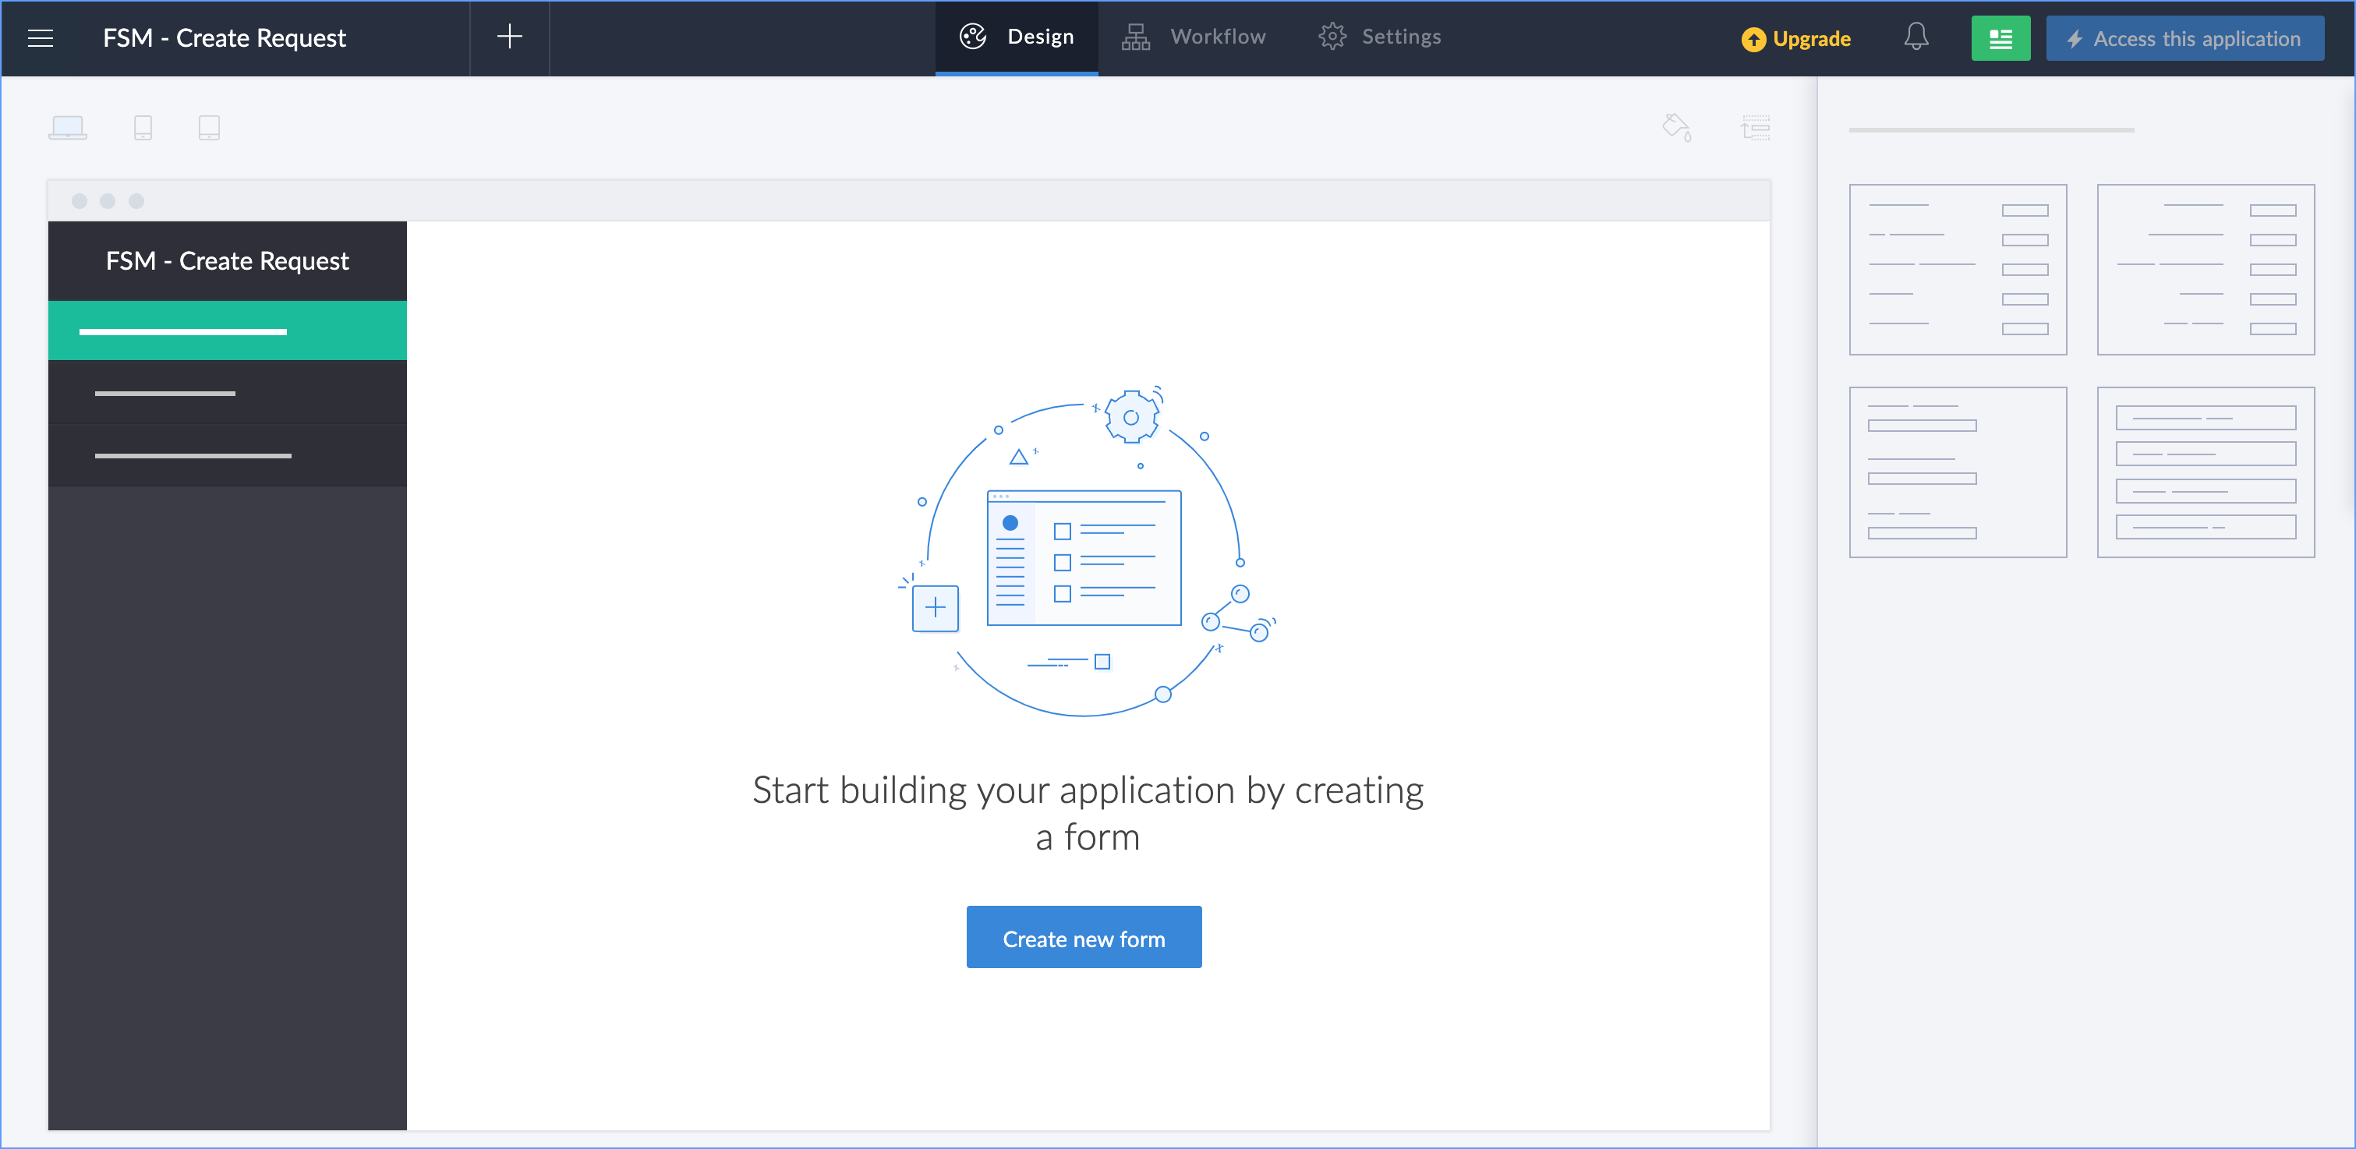Open the paint bucket theme icon
This screenshot has height=1149, width=2356.
tap(1676, 127)
